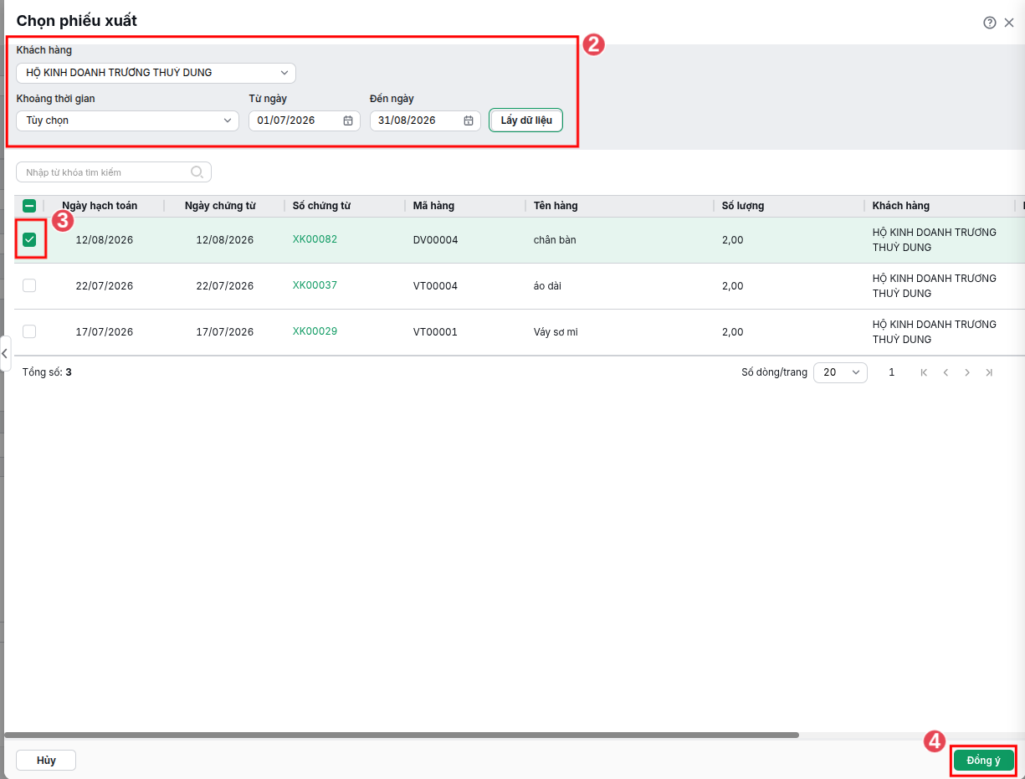Click the search magnifier icon

[x=197, y=172]
